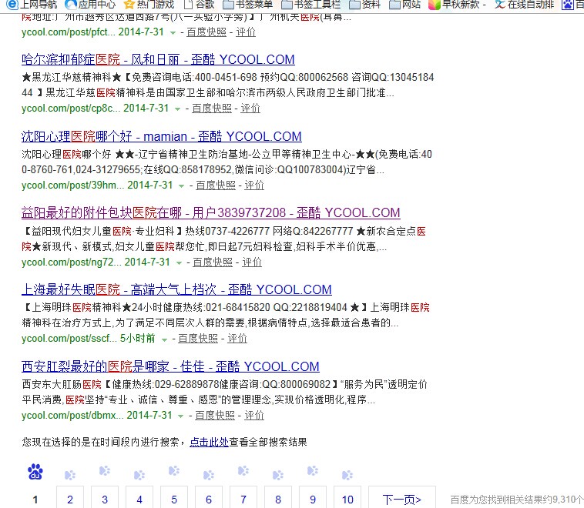This screenshot has width=584, height=508.
Task: Click the paw icon above page 5
Action: point(174,471)
